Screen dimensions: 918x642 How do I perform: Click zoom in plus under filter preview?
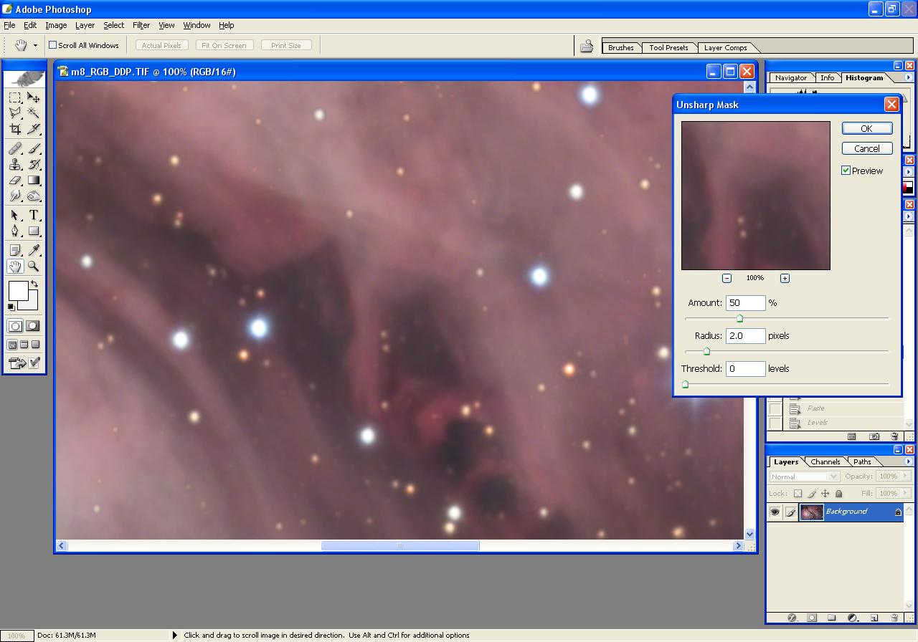tap(785, 278)
